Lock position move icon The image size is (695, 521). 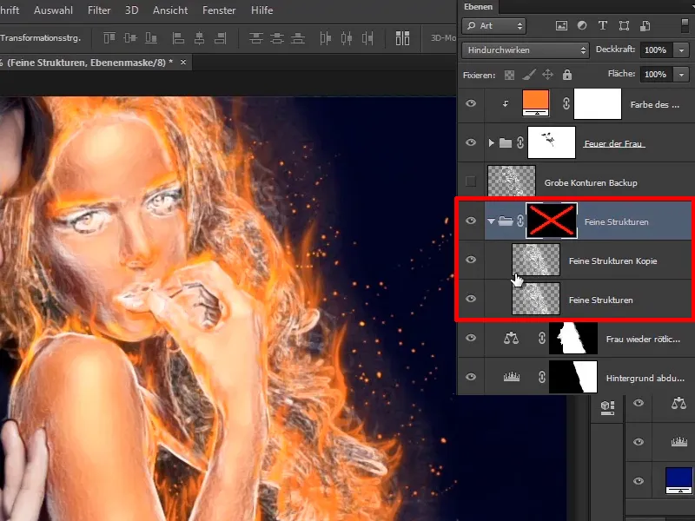point(548,75)
